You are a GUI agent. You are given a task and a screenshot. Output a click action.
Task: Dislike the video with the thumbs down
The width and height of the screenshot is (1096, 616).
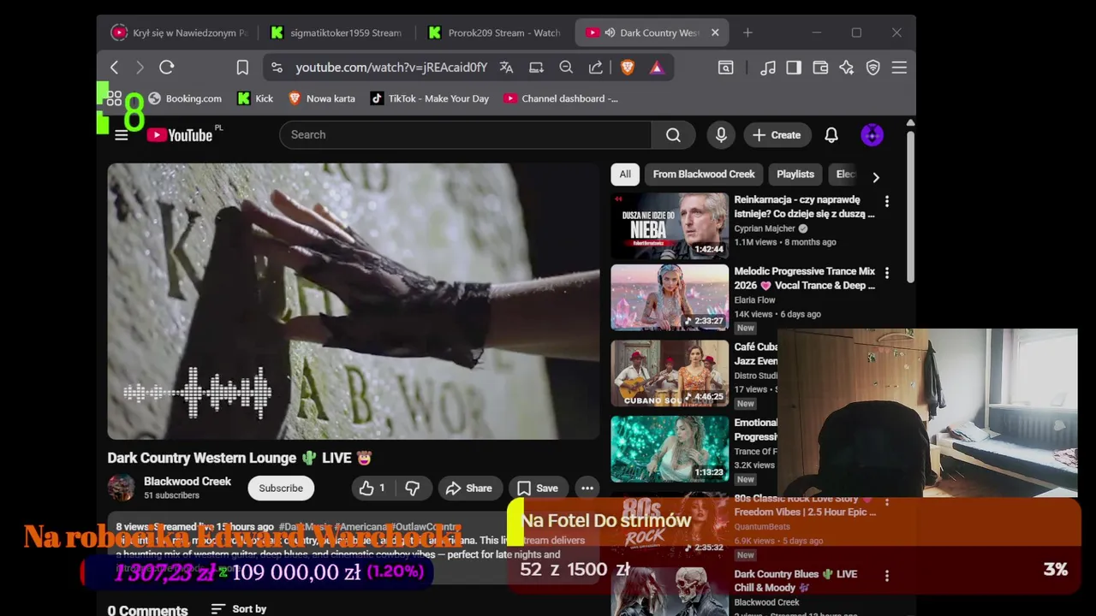413,488
